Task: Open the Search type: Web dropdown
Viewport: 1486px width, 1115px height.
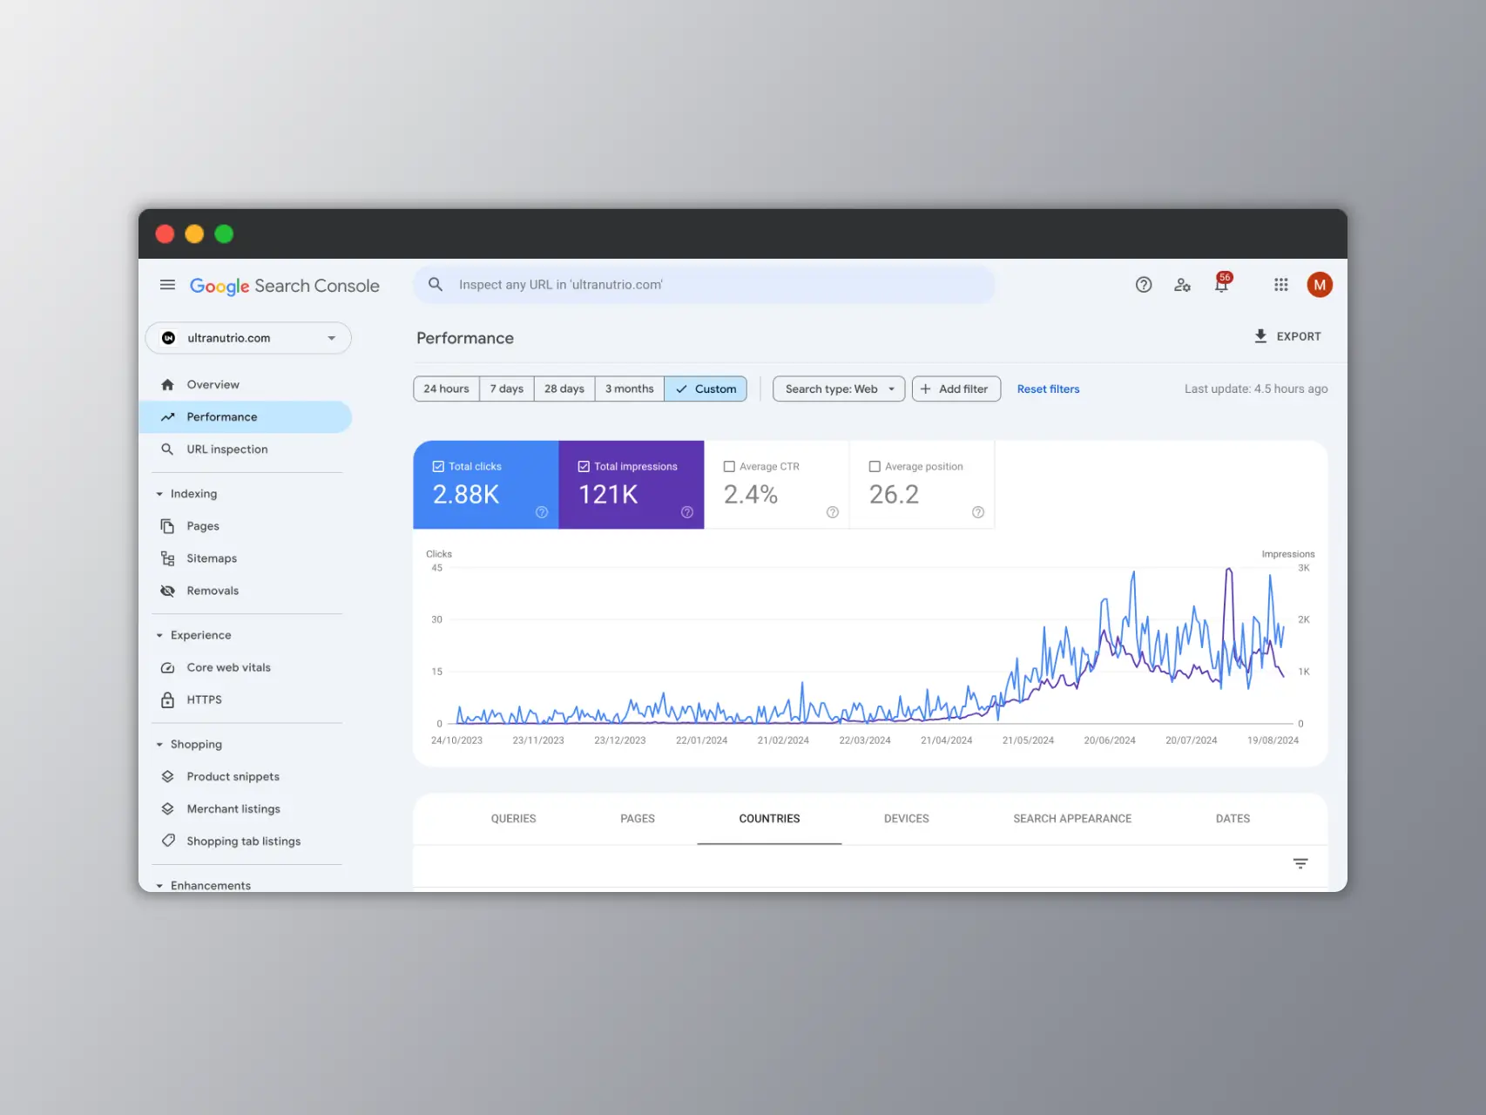Action: pos(838,389)
